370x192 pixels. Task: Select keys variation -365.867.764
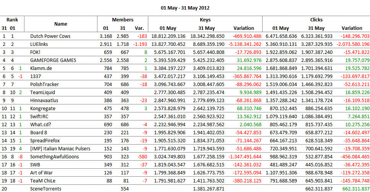(x=247, y=76)
